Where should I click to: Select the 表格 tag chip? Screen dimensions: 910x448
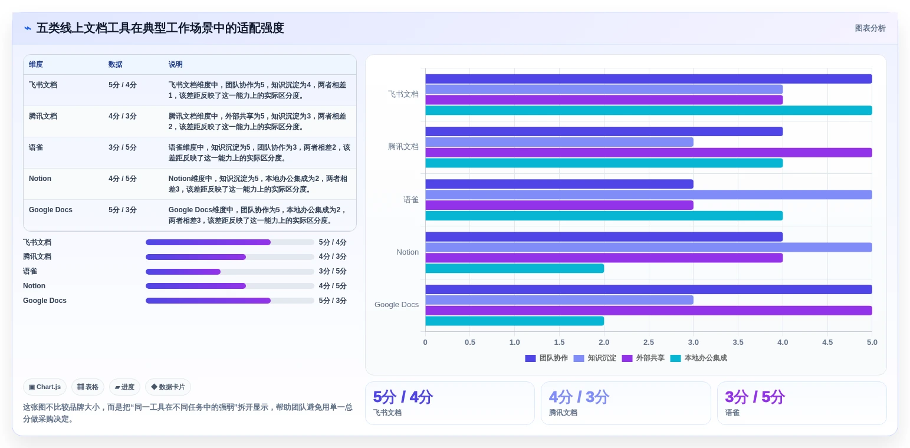coord(88,387)
